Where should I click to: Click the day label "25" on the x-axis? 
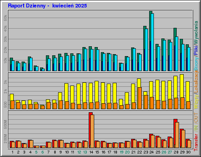point(158,152)
